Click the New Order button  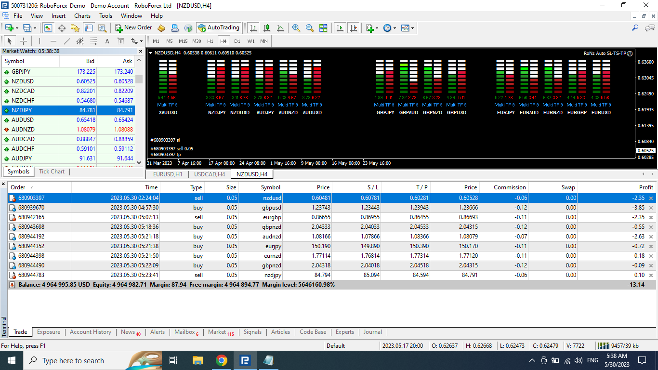pyautogui.click(x=133, y=28)
